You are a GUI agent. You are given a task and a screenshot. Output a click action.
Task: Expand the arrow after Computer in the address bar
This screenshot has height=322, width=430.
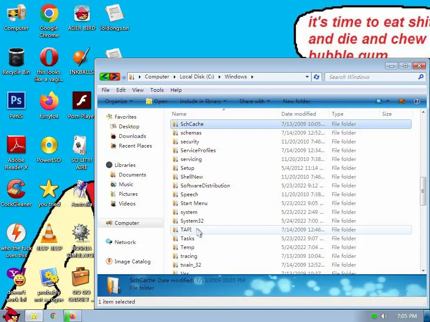click(x=174, y=77)
